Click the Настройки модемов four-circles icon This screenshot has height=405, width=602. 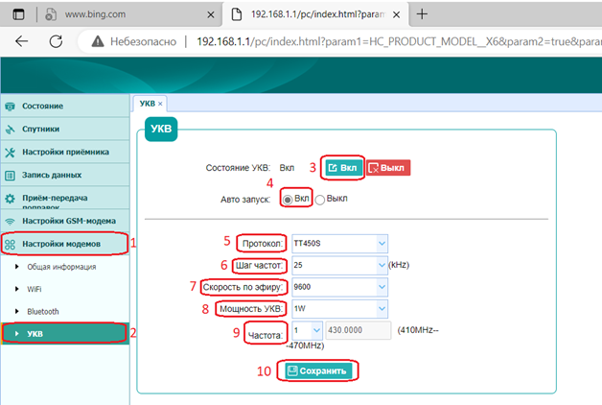click(x=10, y=245)
